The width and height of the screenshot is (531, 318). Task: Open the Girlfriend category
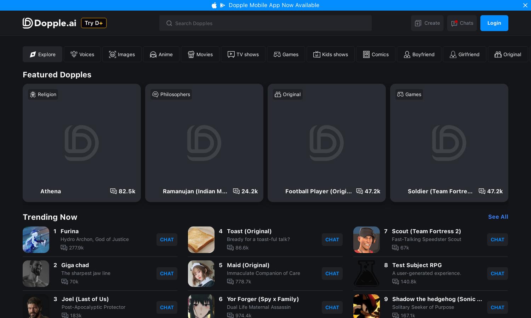click(464, 54)
